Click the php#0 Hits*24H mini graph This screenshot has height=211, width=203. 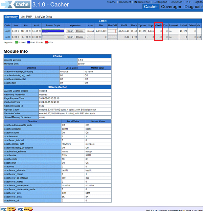coord(112,31)
